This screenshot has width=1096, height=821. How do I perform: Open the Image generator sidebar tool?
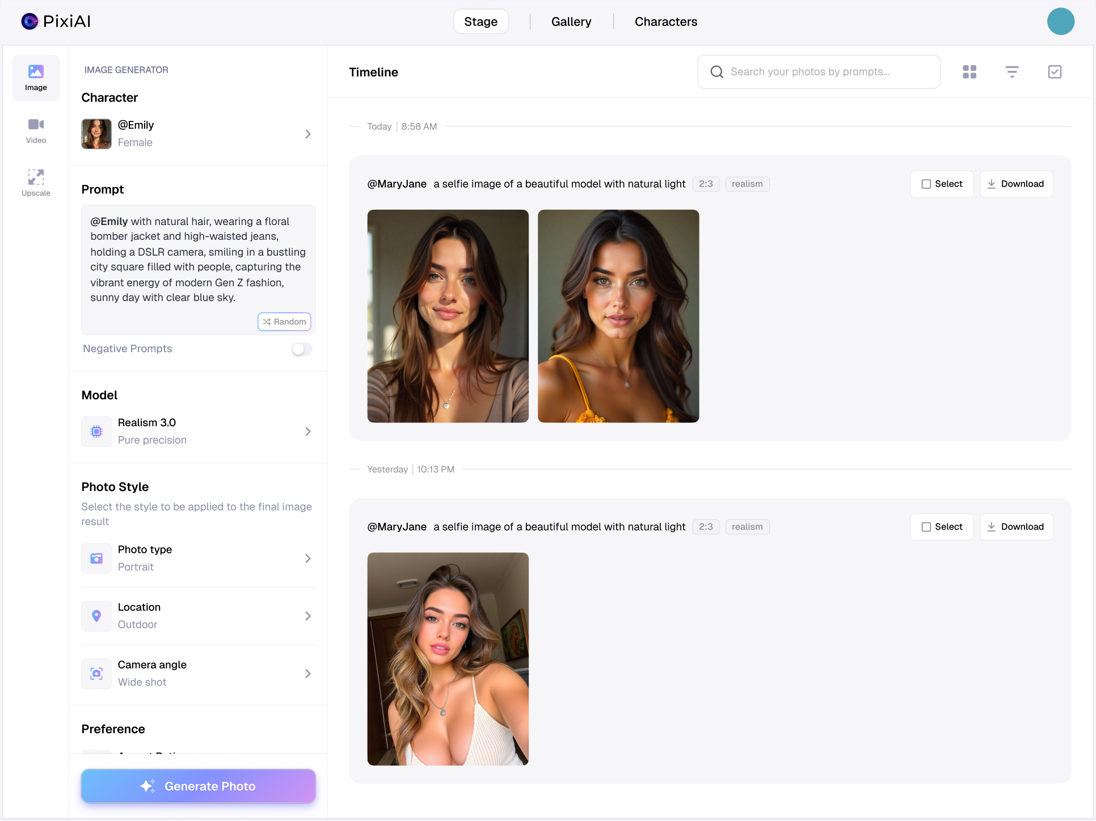(x=36, y=78)
